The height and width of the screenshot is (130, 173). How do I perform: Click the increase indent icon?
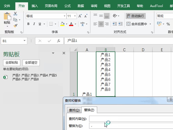tap(120, 24)
